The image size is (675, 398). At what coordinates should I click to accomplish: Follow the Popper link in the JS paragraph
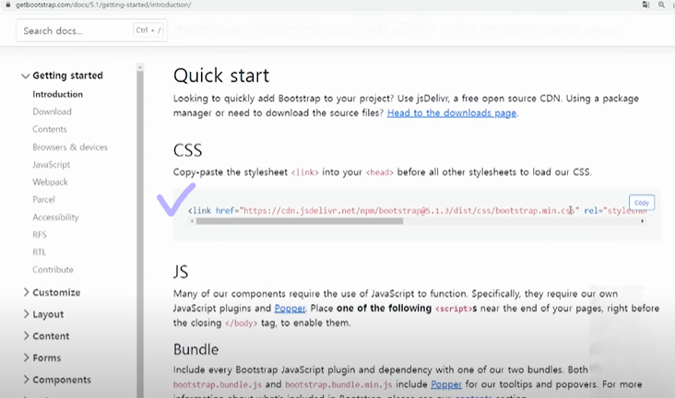(x=290, y=309)
